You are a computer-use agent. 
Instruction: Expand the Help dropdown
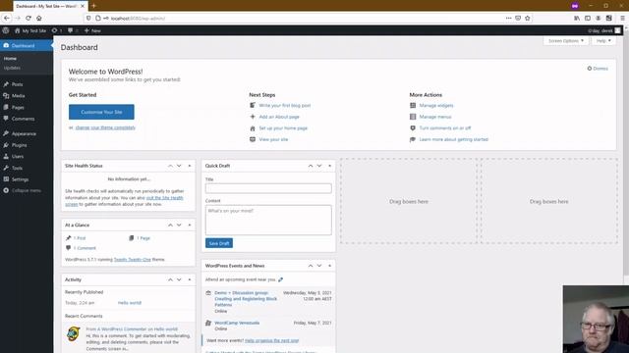[x=603, y=41]
